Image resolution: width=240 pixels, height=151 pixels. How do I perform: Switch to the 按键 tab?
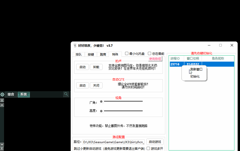click(91, 54)
